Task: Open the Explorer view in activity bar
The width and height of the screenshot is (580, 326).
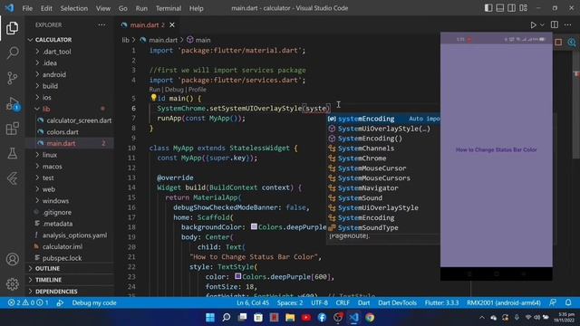Action: 12,28
